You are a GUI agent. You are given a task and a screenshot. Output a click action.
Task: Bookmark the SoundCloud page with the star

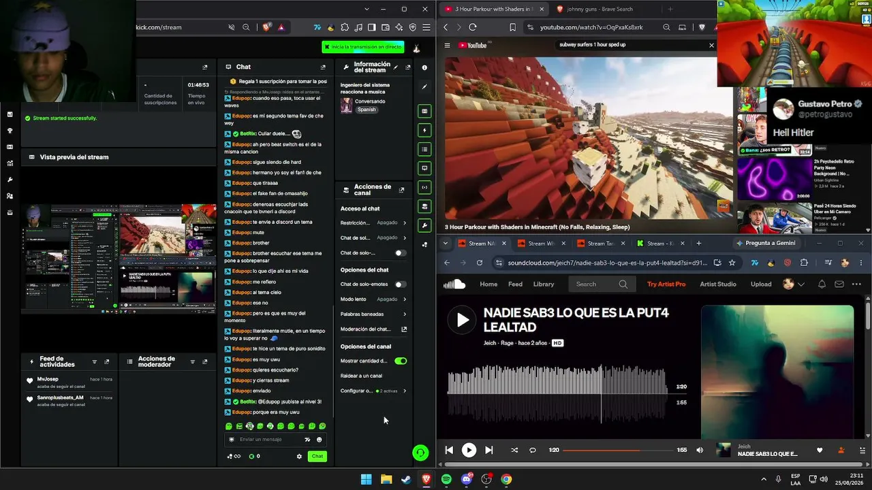pyautogui.click(x=732, y=263)
